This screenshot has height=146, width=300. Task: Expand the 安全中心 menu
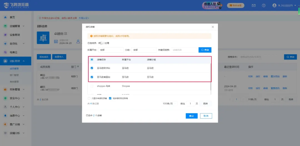pos(24,98)
